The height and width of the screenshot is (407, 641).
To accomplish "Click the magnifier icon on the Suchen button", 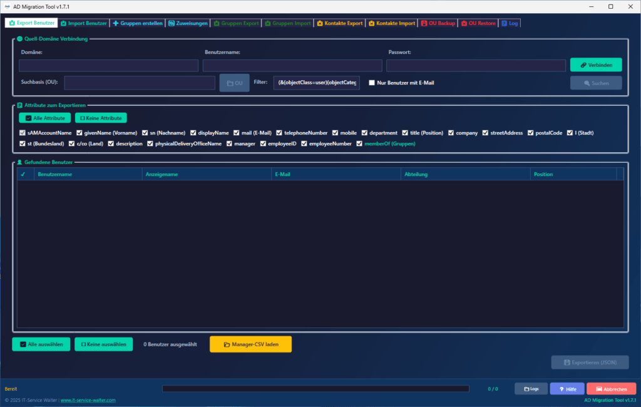I will (x=587, y=83).
